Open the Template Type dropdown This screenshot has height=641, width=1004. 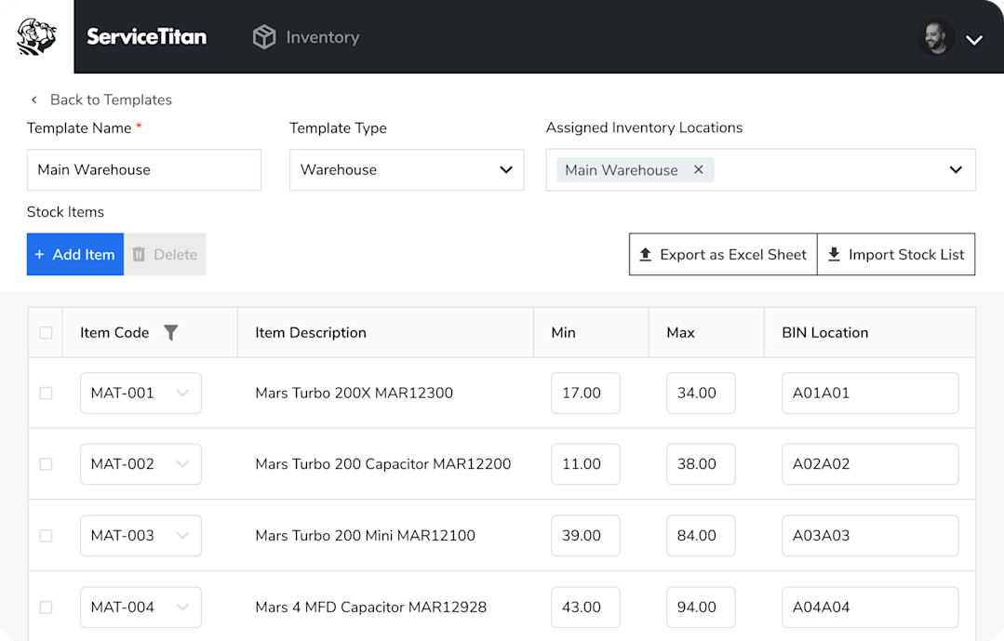(407, 169)
